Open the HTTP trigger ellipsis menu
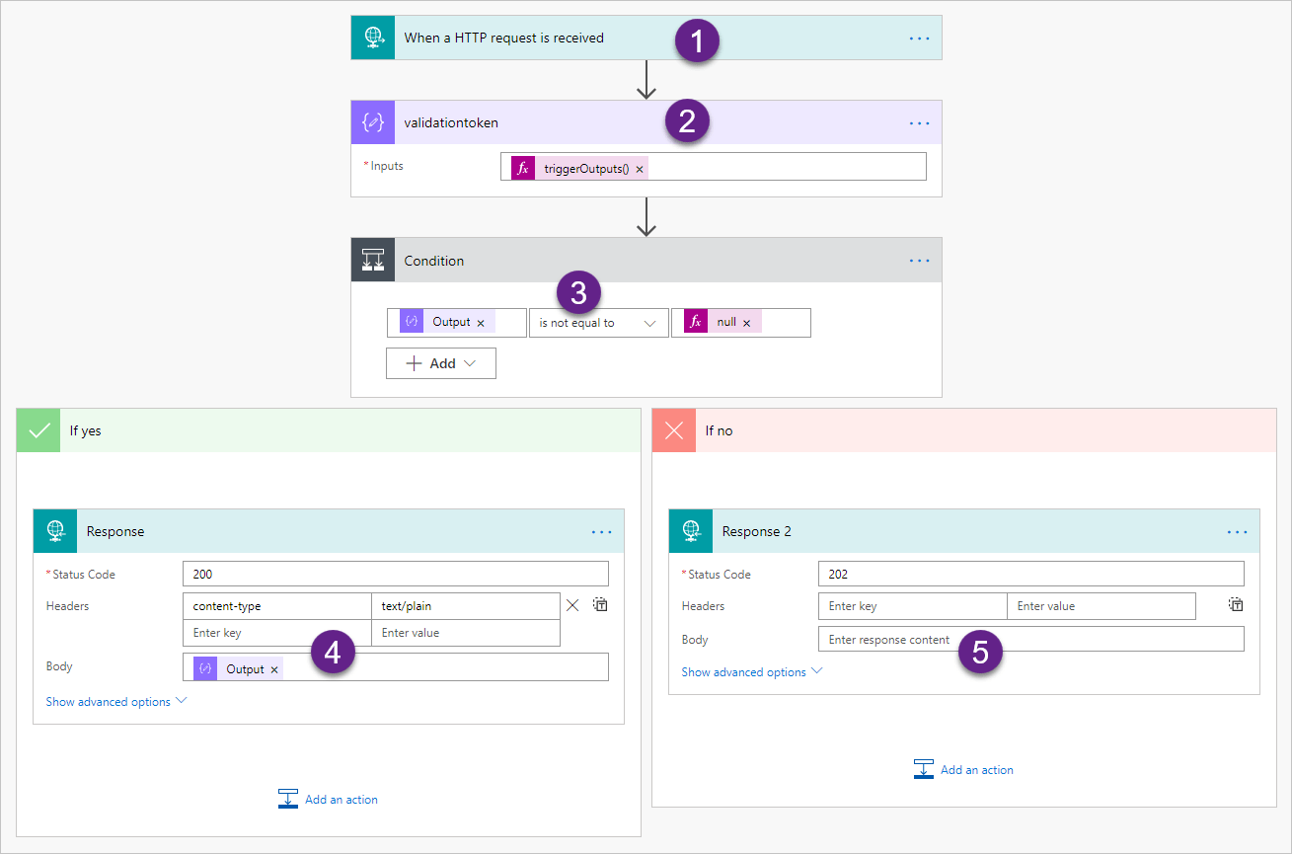This screenshot has width=1292, height=854. (x=919, y=37)
